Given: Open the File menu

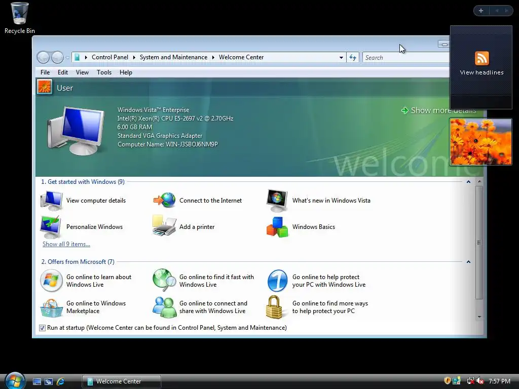Looking at the screenshot, I should [45, 72].
